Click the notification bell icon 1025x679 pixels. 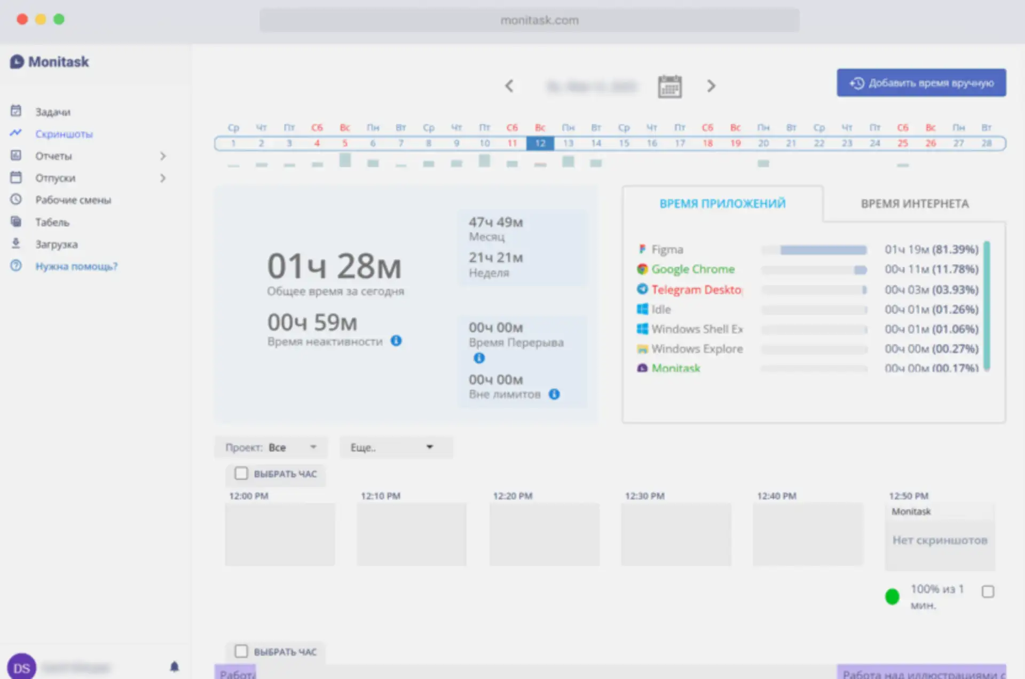[x=174, y=666]
